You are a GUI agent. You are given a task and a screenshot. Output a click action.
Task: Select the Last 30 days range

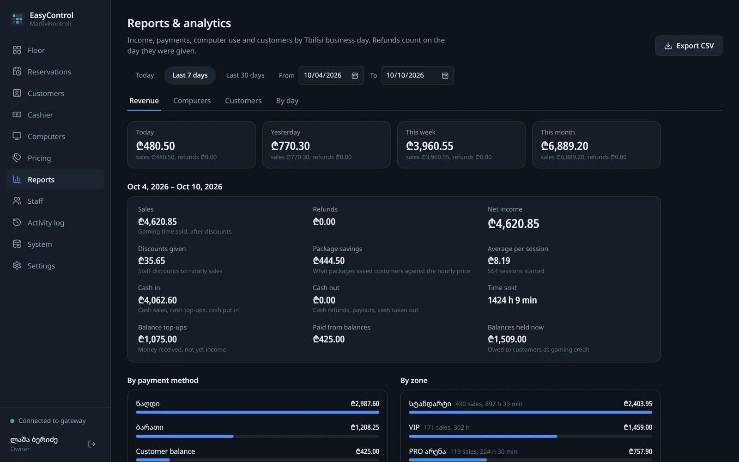click(245, 75)
